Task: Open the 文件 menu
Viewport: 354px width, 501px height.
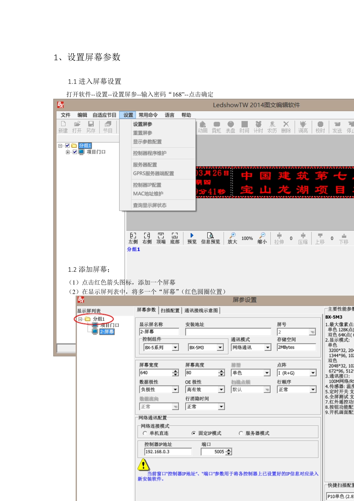Action: click(66, 115)
